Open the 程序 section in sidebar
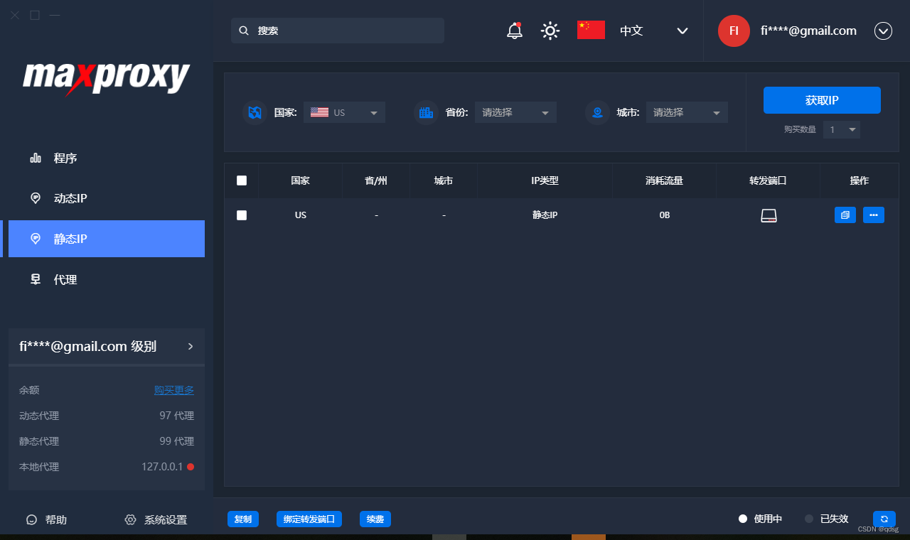910x540 pixels. pyautogui.click(x=65, y=158)
